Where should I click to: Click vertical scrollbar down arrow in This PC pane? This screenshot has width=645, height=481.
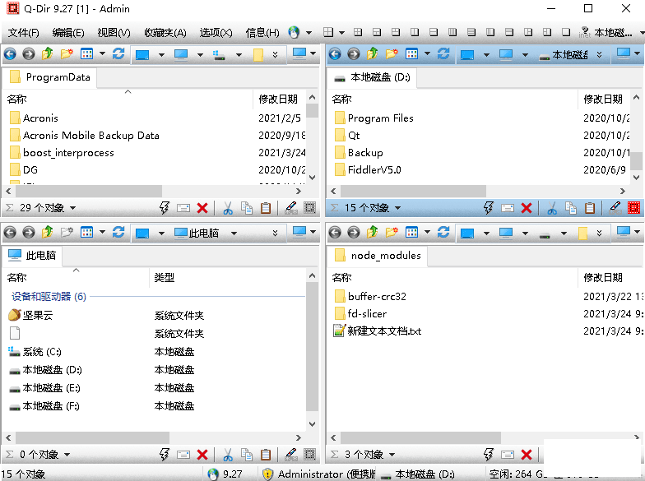click(x=313, y=424)
